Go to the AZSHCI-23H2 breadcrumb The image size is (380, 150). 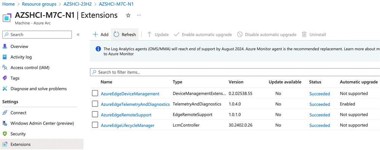coord(78,4)
